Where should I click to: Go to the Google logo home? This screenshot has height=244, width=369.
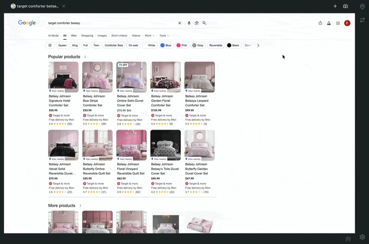point(27,23)
